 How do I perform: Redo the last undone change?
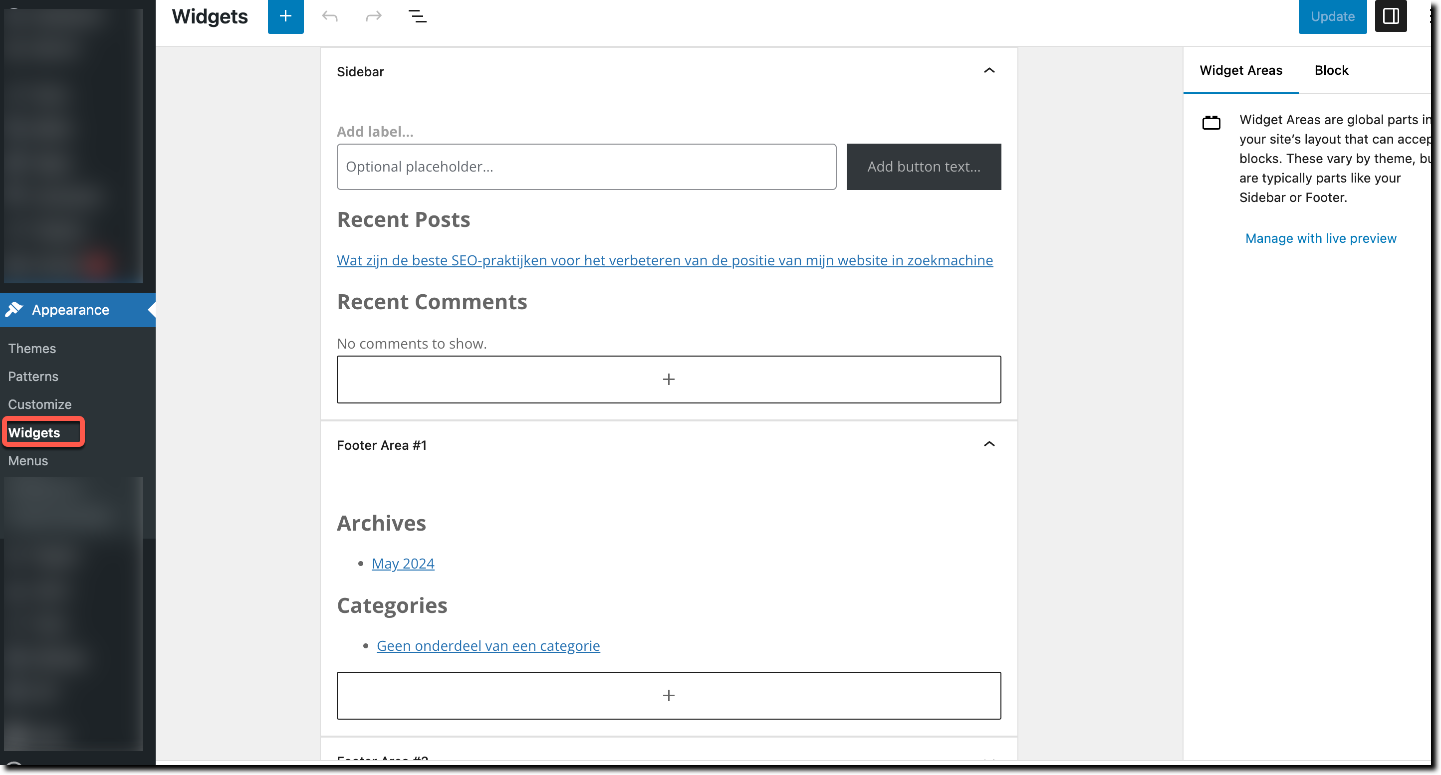[x=373, y=16]
